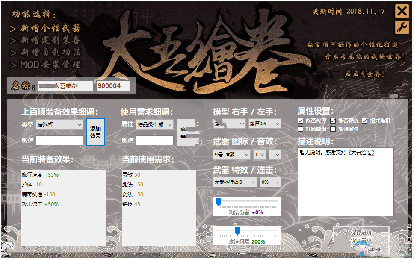Open the last sound effect dropdown showing 1

(x=275, y=154)
